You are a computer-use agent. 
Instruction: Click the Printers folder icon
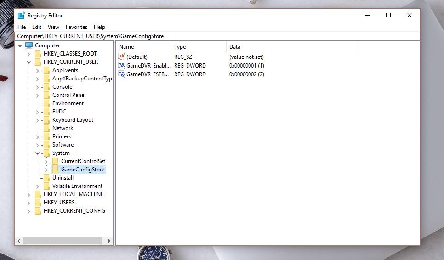46,136
